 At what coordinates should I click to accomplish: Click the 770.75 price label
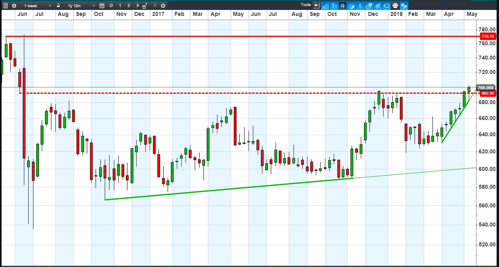click(x=487, y=36)
